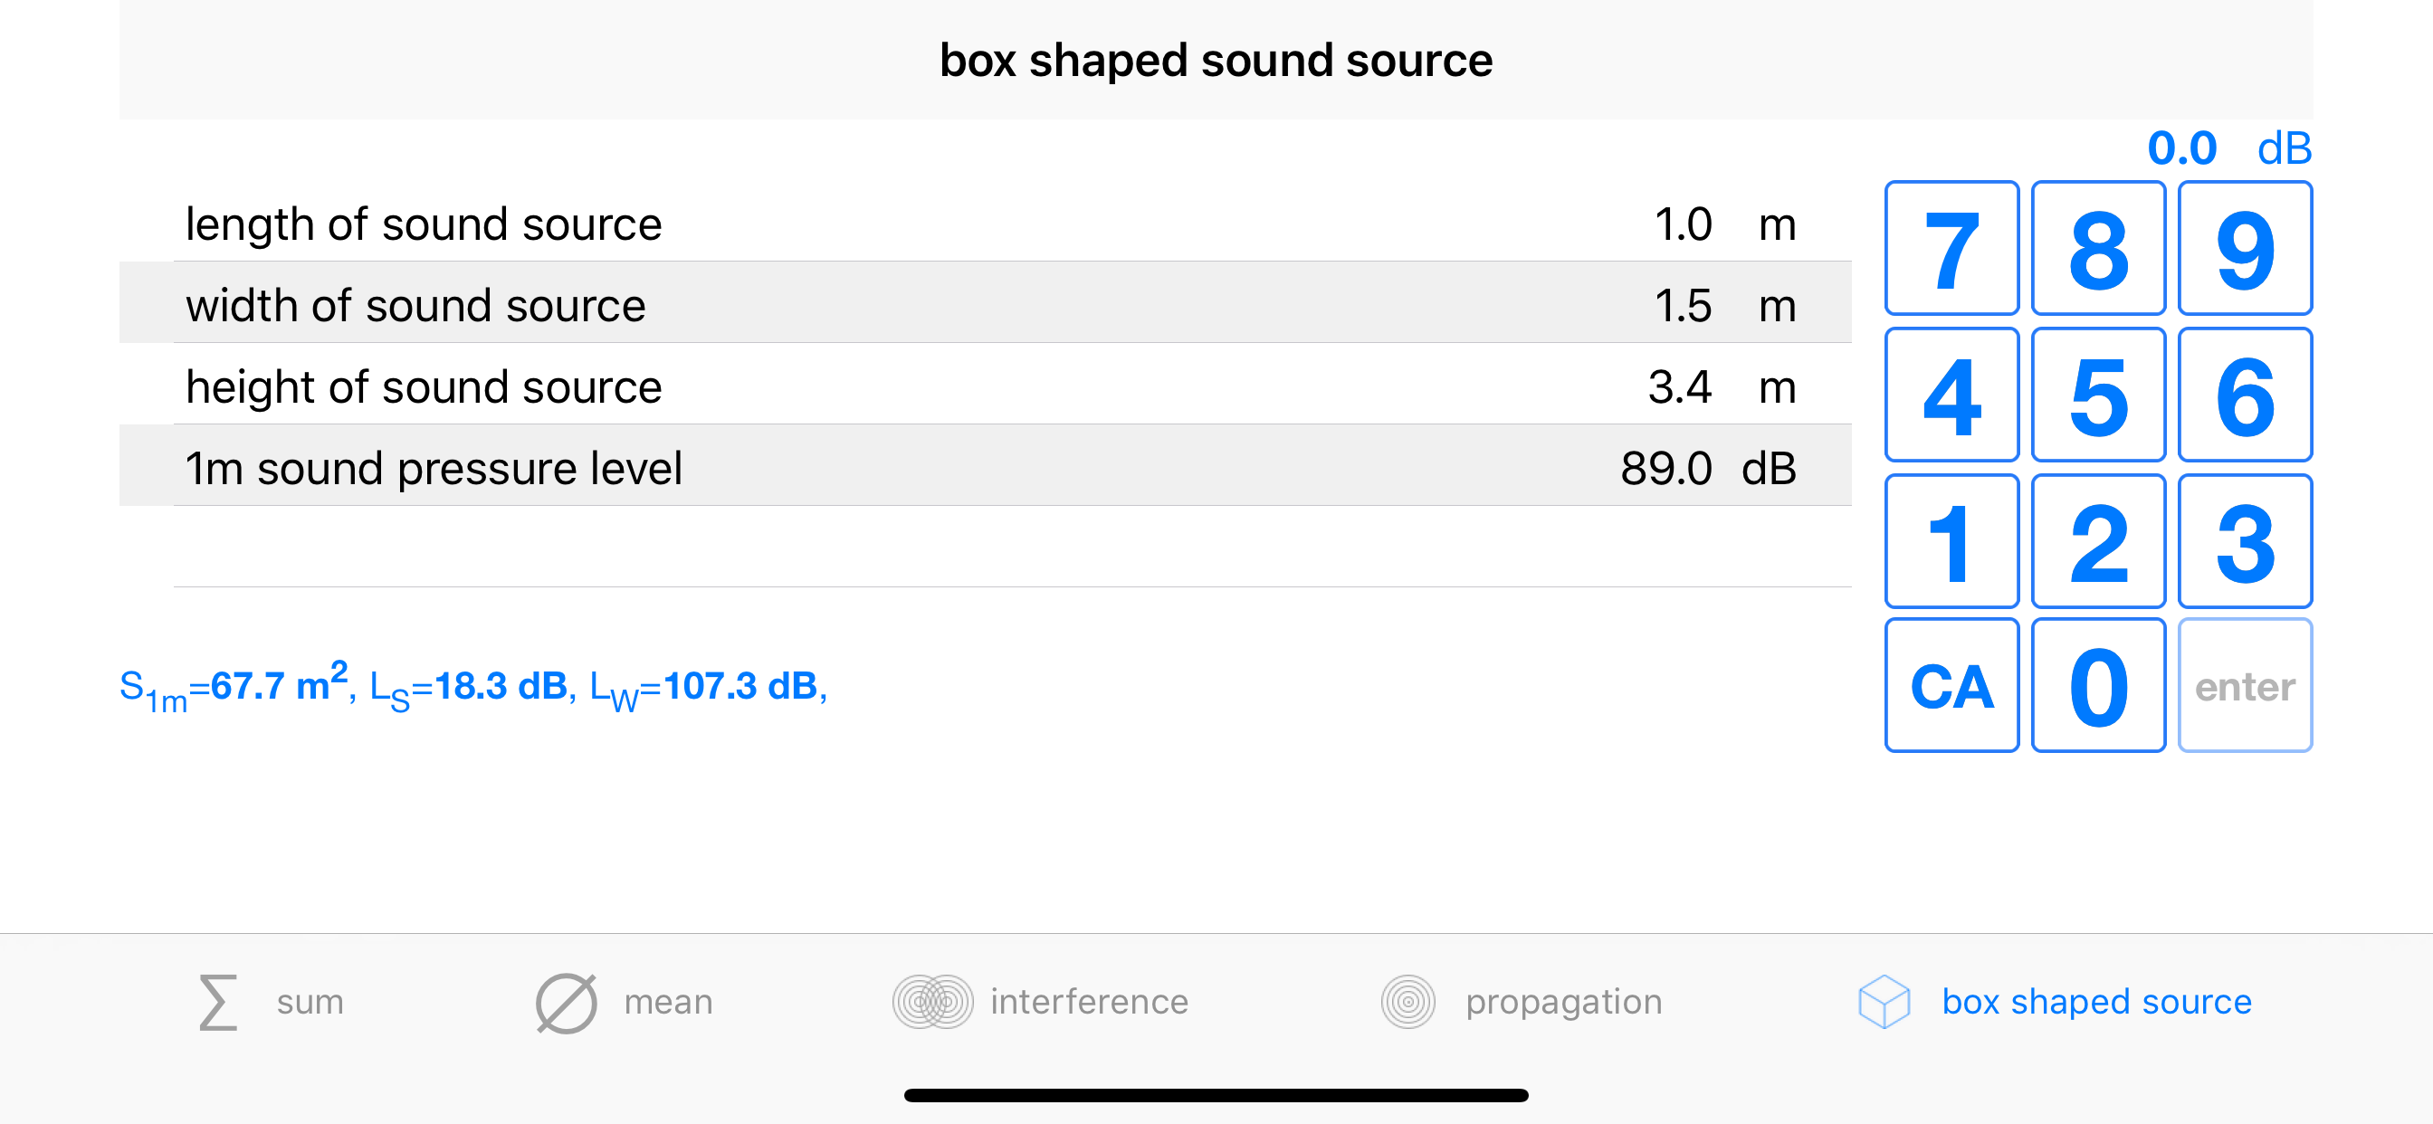Select the width of sound source value
This screenshot has height=1124, width=2433.
click(1682, 305)
